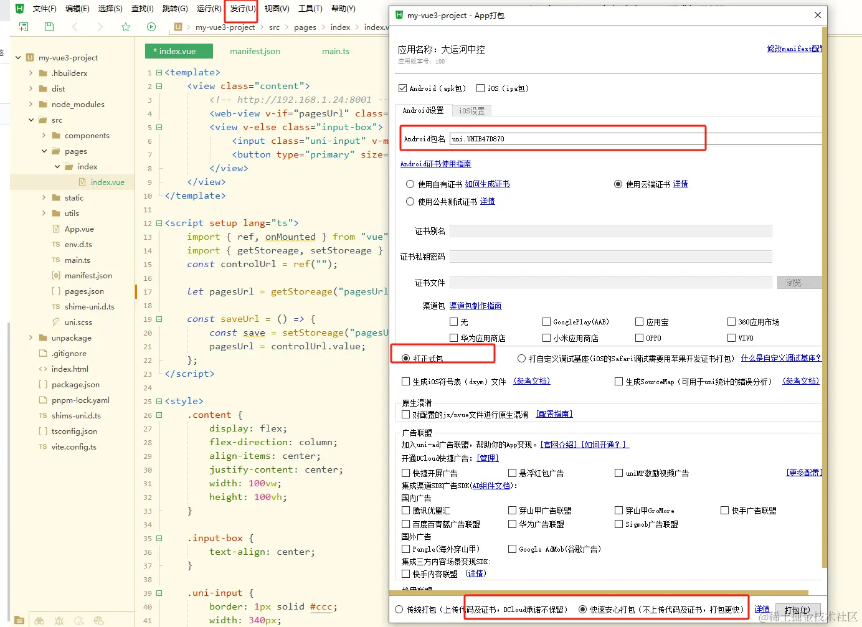Select 打正式包 radio button
Image resolution: width=862 pixels, height=627 pixels.
coord(406,359)
